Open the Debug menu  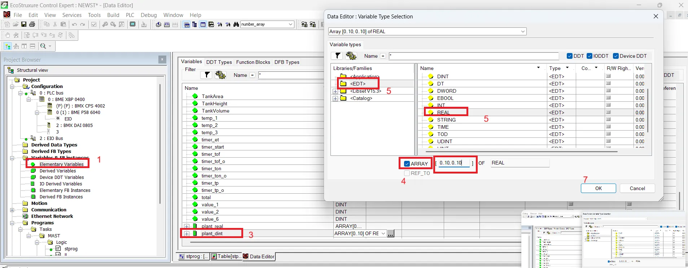[149, 15]
